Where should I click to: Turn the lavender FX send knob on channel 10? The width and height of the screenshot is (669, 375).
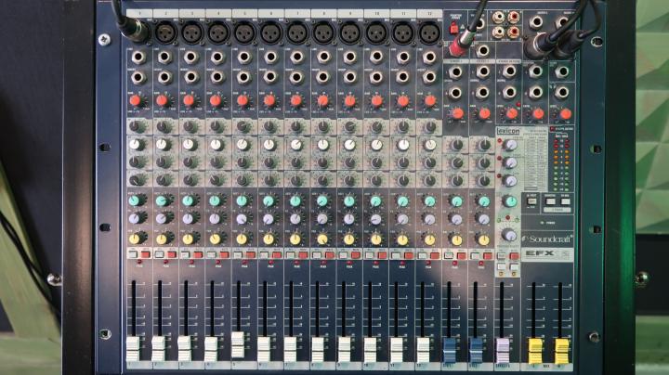click(x=375, y=219)
